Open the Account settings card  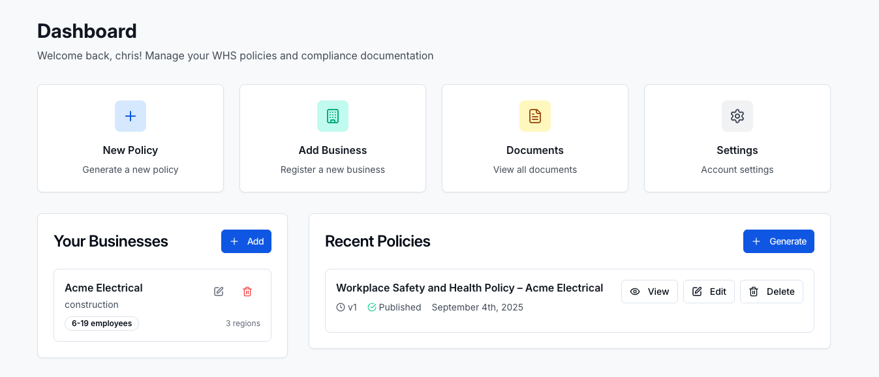[737, 138]
